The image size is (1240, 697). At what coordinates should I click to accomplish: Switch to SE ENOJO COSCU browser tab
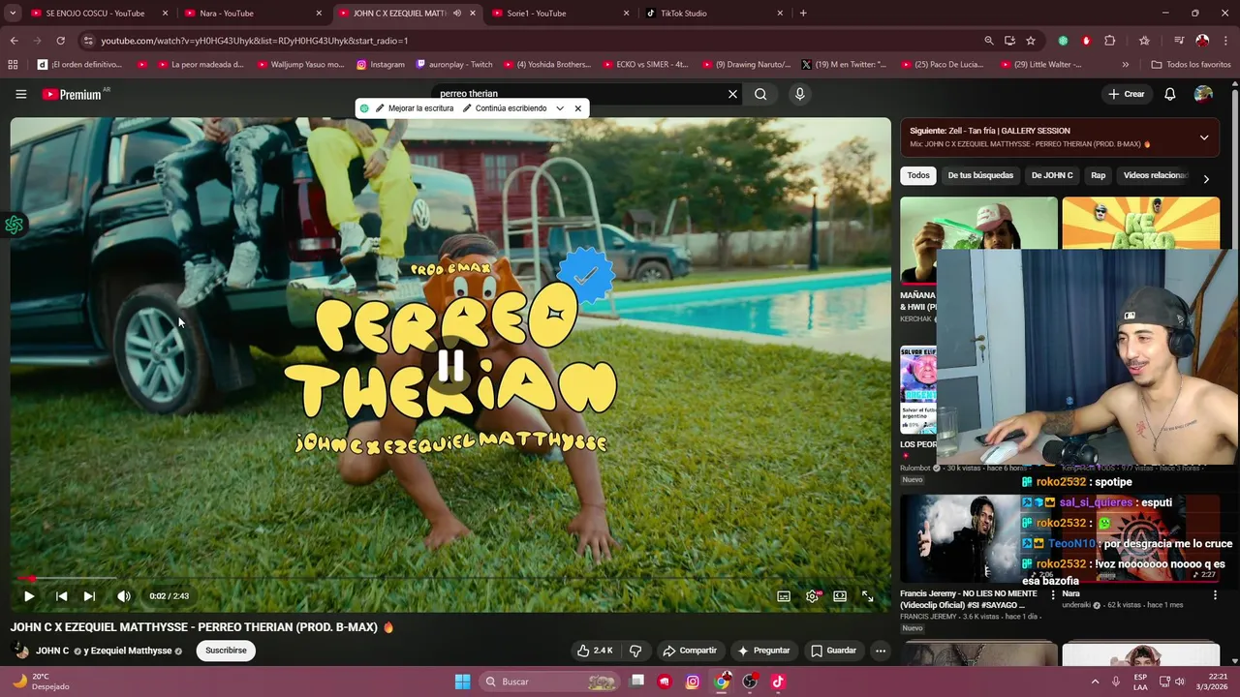97,14
